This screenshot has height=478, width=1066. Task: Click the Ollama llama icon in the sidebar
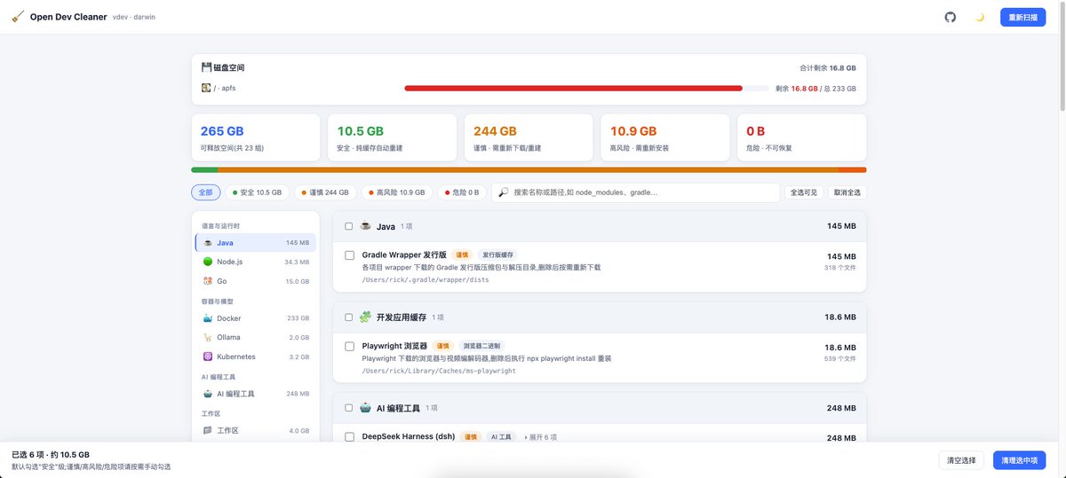point(208,337)
